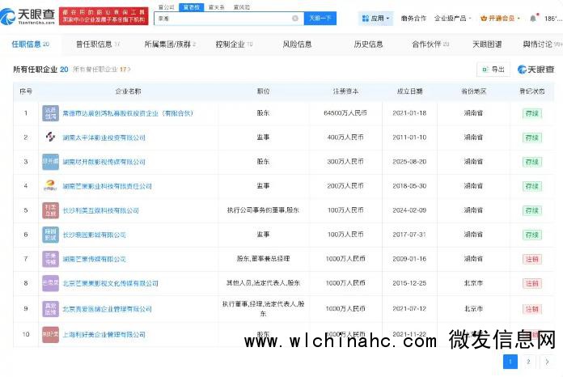The image size is (563, 377).
Task: Switch to the 查公司 search tab
Action: pos(167,7)
